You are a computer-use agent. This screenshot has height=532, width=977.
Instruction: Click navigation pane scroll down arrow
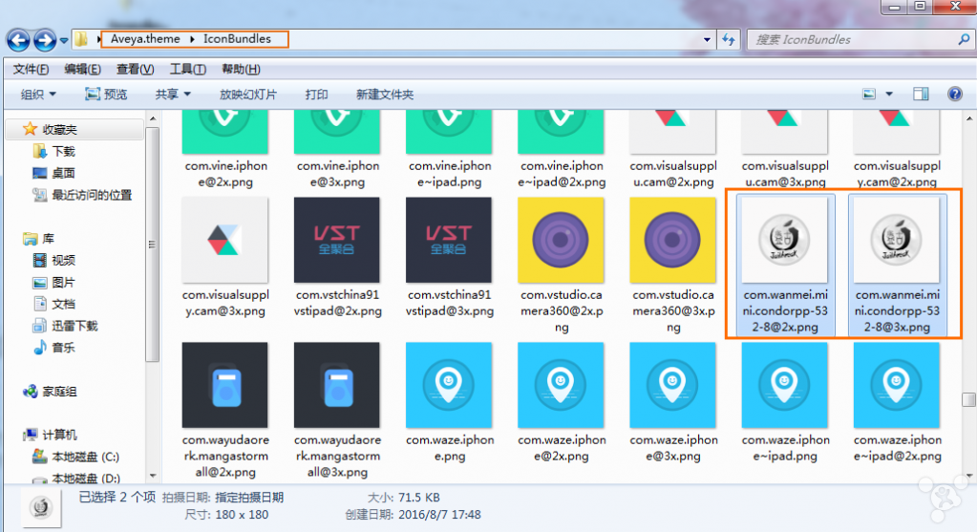(153, 476)
